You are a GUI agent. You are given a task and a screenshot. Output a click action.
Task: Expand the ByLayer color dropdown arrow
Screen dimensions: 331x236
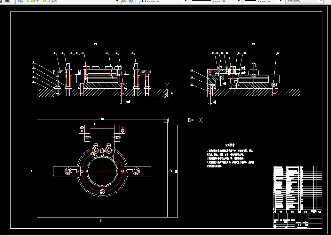(185, 1)
